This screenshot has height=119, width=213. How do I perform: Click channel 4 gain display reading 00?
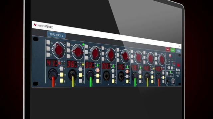coord(106,66)
